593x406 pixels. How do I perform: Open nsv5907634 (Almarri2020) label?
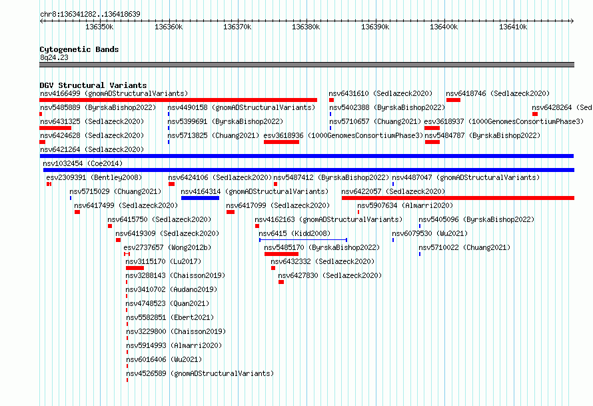point(405,205)
